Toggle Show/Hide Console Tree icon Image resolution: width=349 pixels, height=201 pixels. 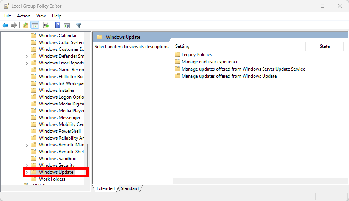pyautogui.click(x=34, y=25)
